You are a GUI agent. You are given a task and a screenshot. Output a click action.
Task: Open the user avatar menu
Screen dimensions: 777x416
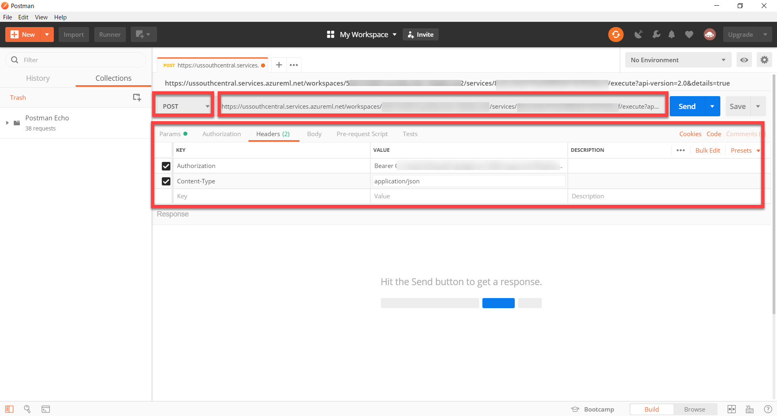point(709,35)
